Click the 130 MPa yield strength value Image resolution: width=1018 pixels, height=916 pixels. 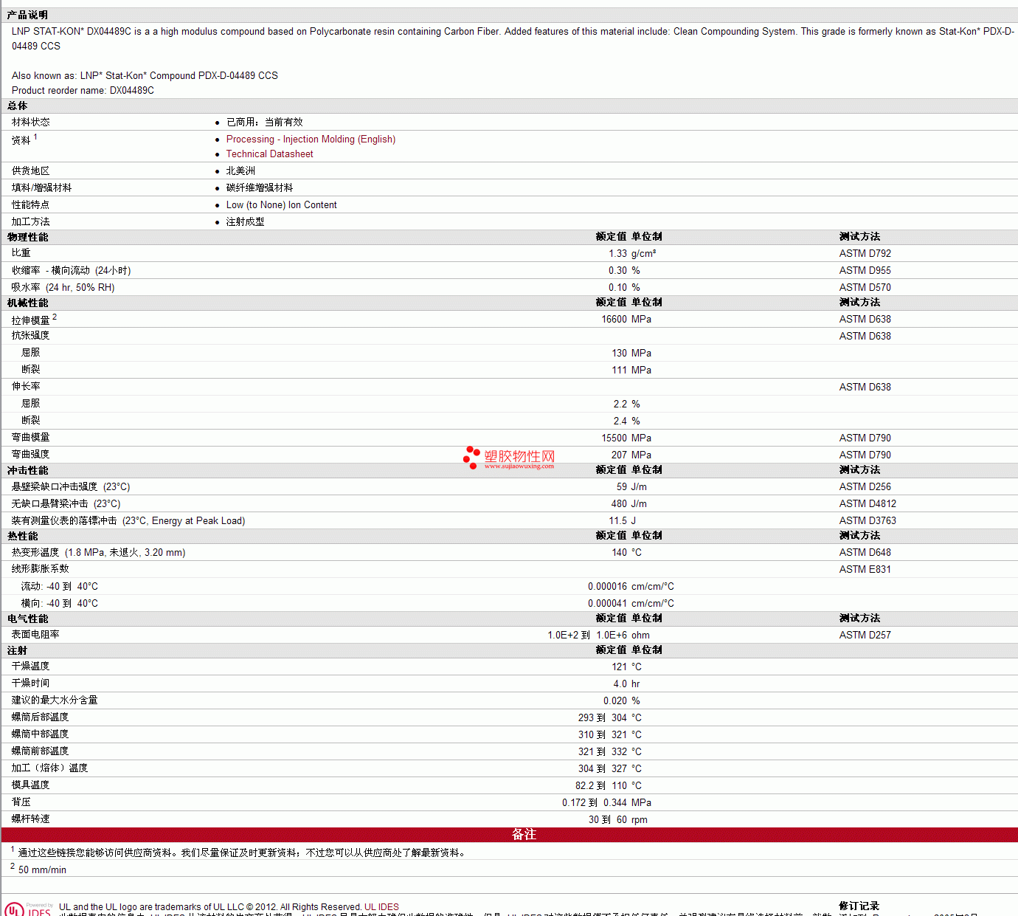(631, 354)
